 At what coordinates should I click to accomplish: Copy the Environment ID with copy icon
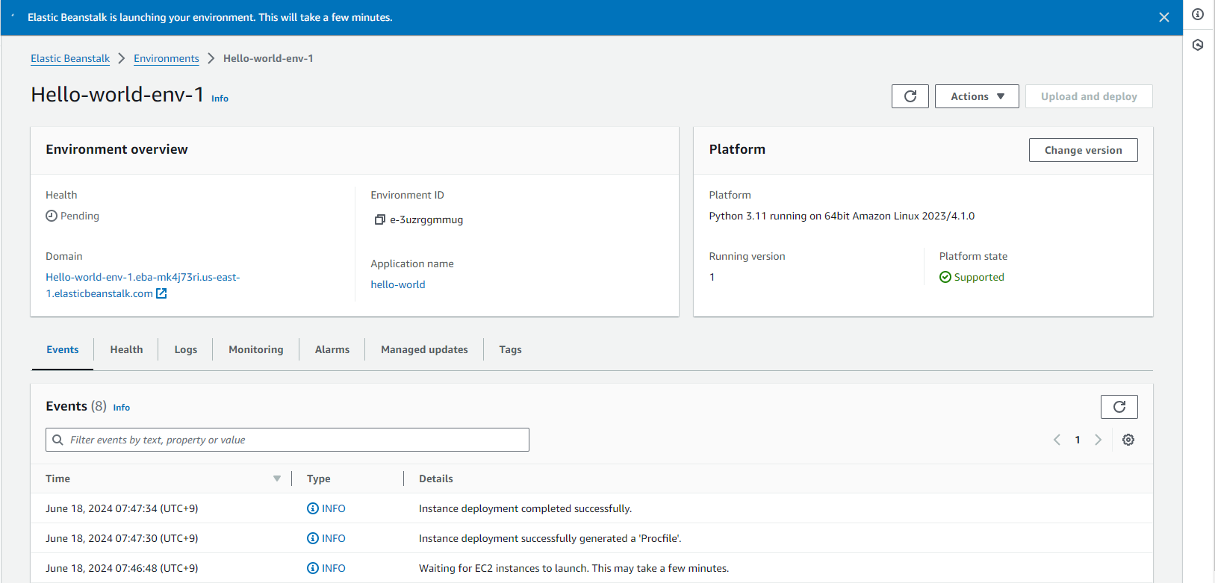click(379, 219)
